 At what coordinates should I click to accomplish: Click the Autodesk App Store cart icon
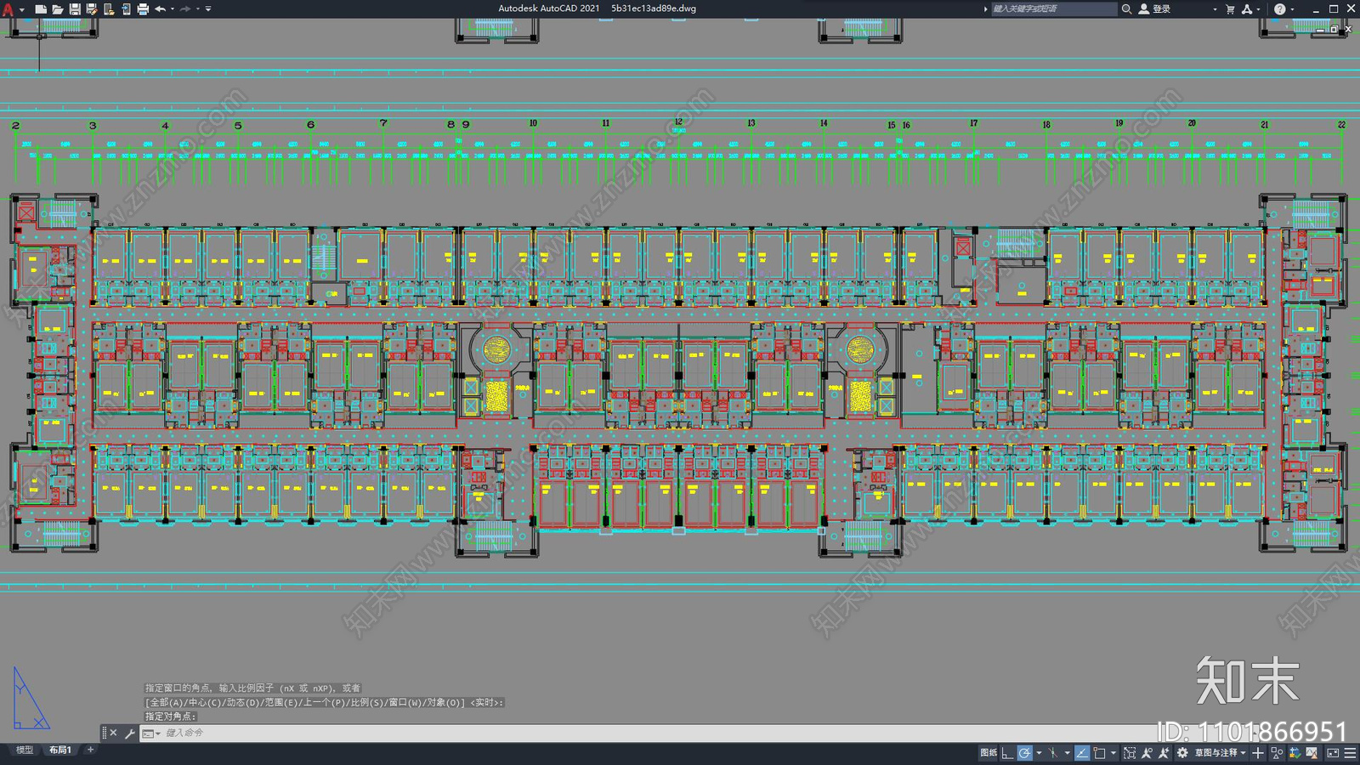coord(1230,8)
